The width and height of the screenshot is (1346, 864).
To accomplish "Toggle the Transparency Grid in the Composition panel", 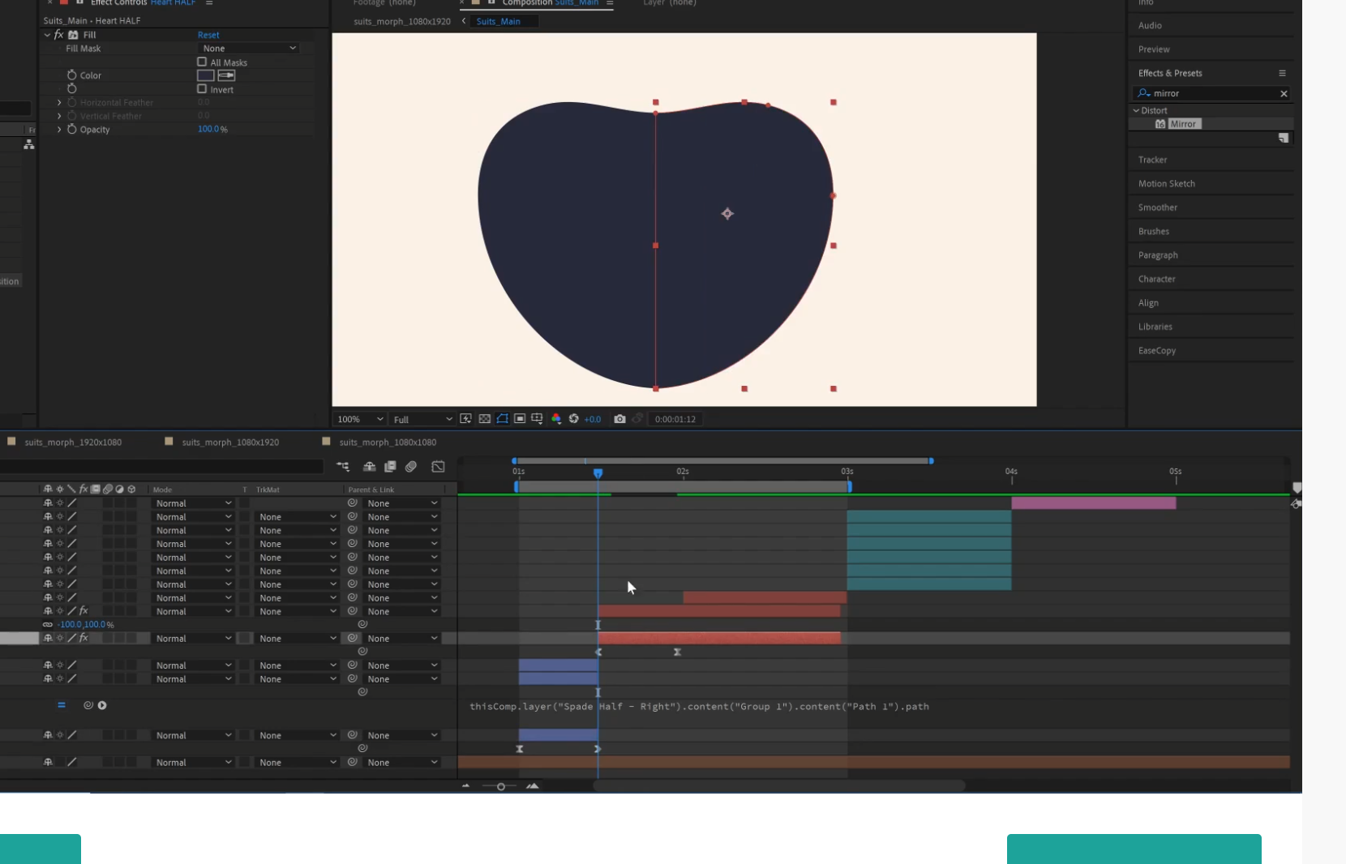I will (x=484, y=419).
